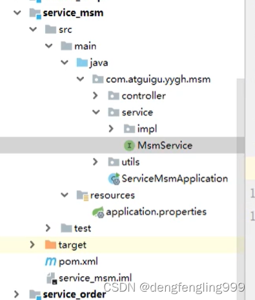Click the utils package icon

tap(114, 162)
